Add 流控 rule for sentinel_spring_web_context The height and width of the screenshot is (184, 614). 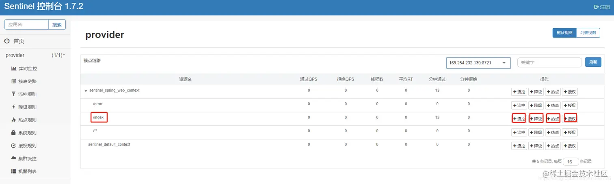(x=519, y=92)
